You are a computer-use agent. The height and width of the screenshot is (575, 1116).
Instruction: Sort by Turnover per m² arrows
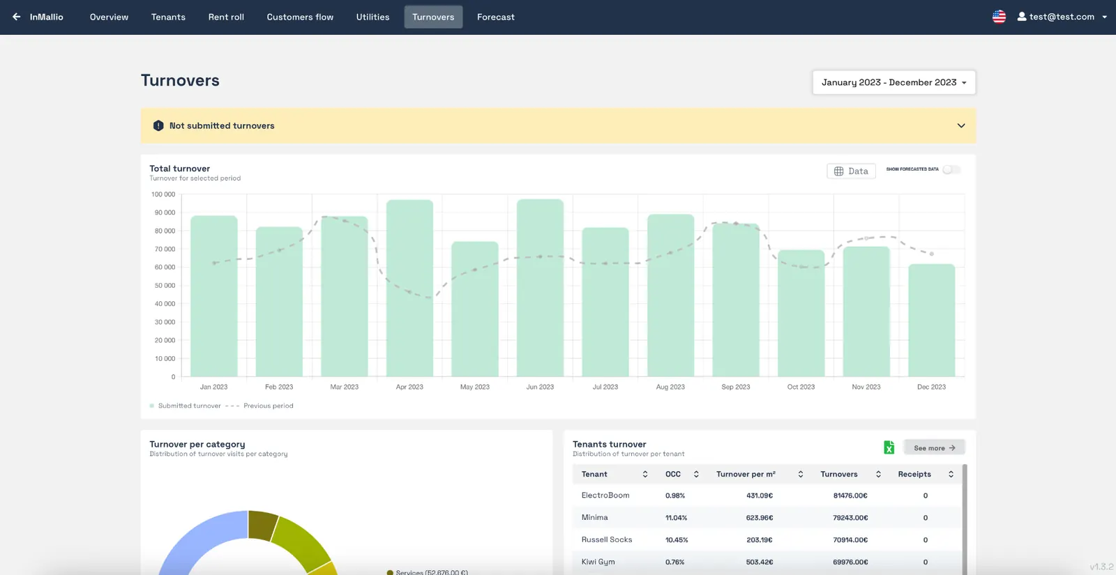coord(801,474)
